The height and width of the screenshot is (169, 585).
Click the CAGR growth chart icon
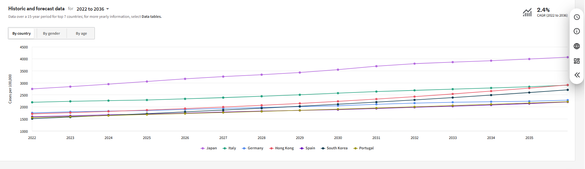[x=527, y=12]
